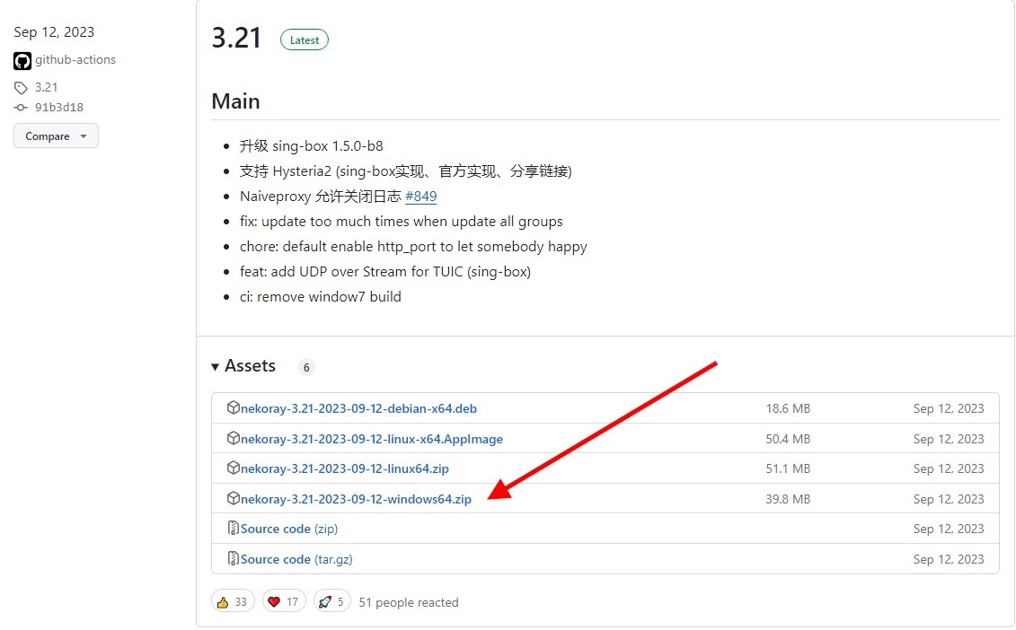Click date in Source code (tar.gz) row
The width and height of the screenshot is (1016, 630).
(949, 559)
